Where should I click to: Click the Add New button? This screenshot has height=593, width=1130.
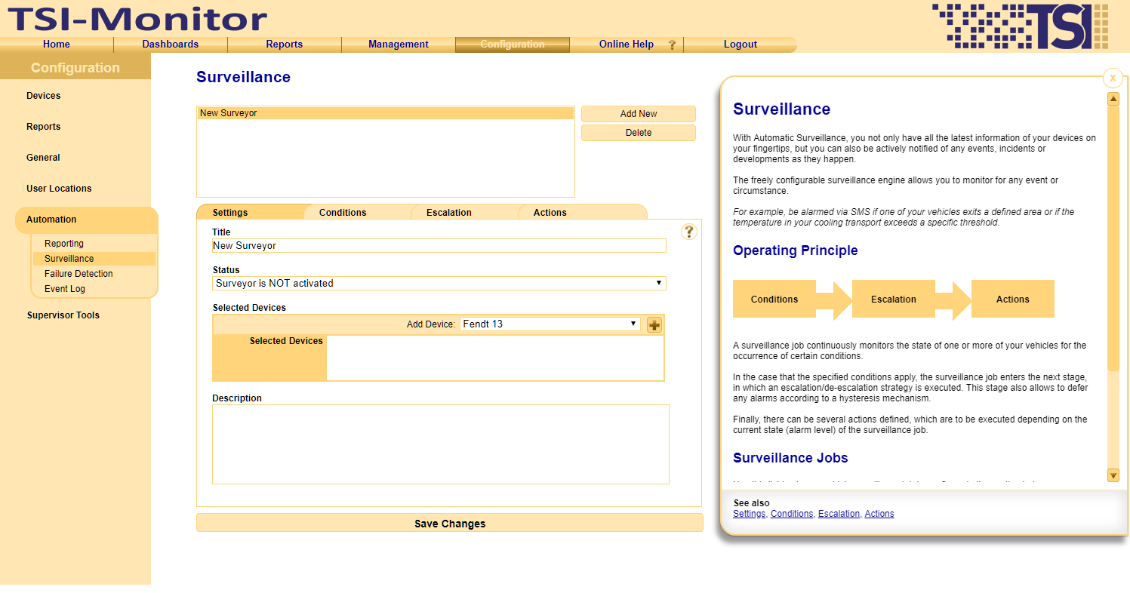click(x=639, y=114)
